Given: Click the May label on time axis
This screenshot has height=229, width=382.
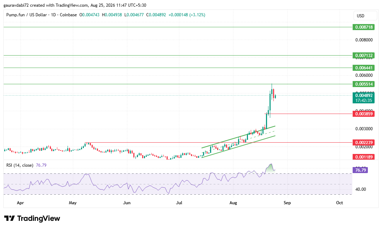Looking at the screenshot, I should coord(73,203).
